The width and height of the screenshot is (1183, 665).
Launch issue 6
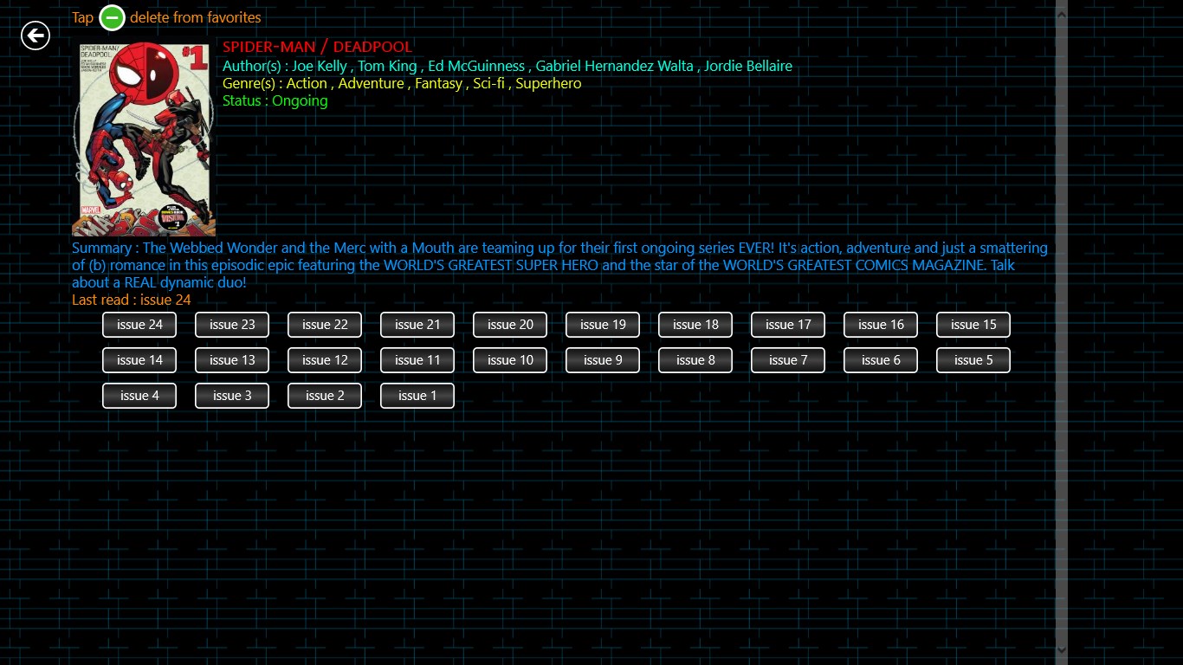(x=881, y=360)
